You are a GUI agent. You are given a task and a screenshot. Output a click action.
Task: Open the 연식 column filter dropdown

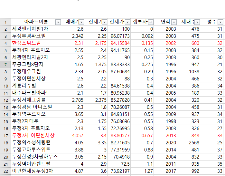click(x=174, y=22)
